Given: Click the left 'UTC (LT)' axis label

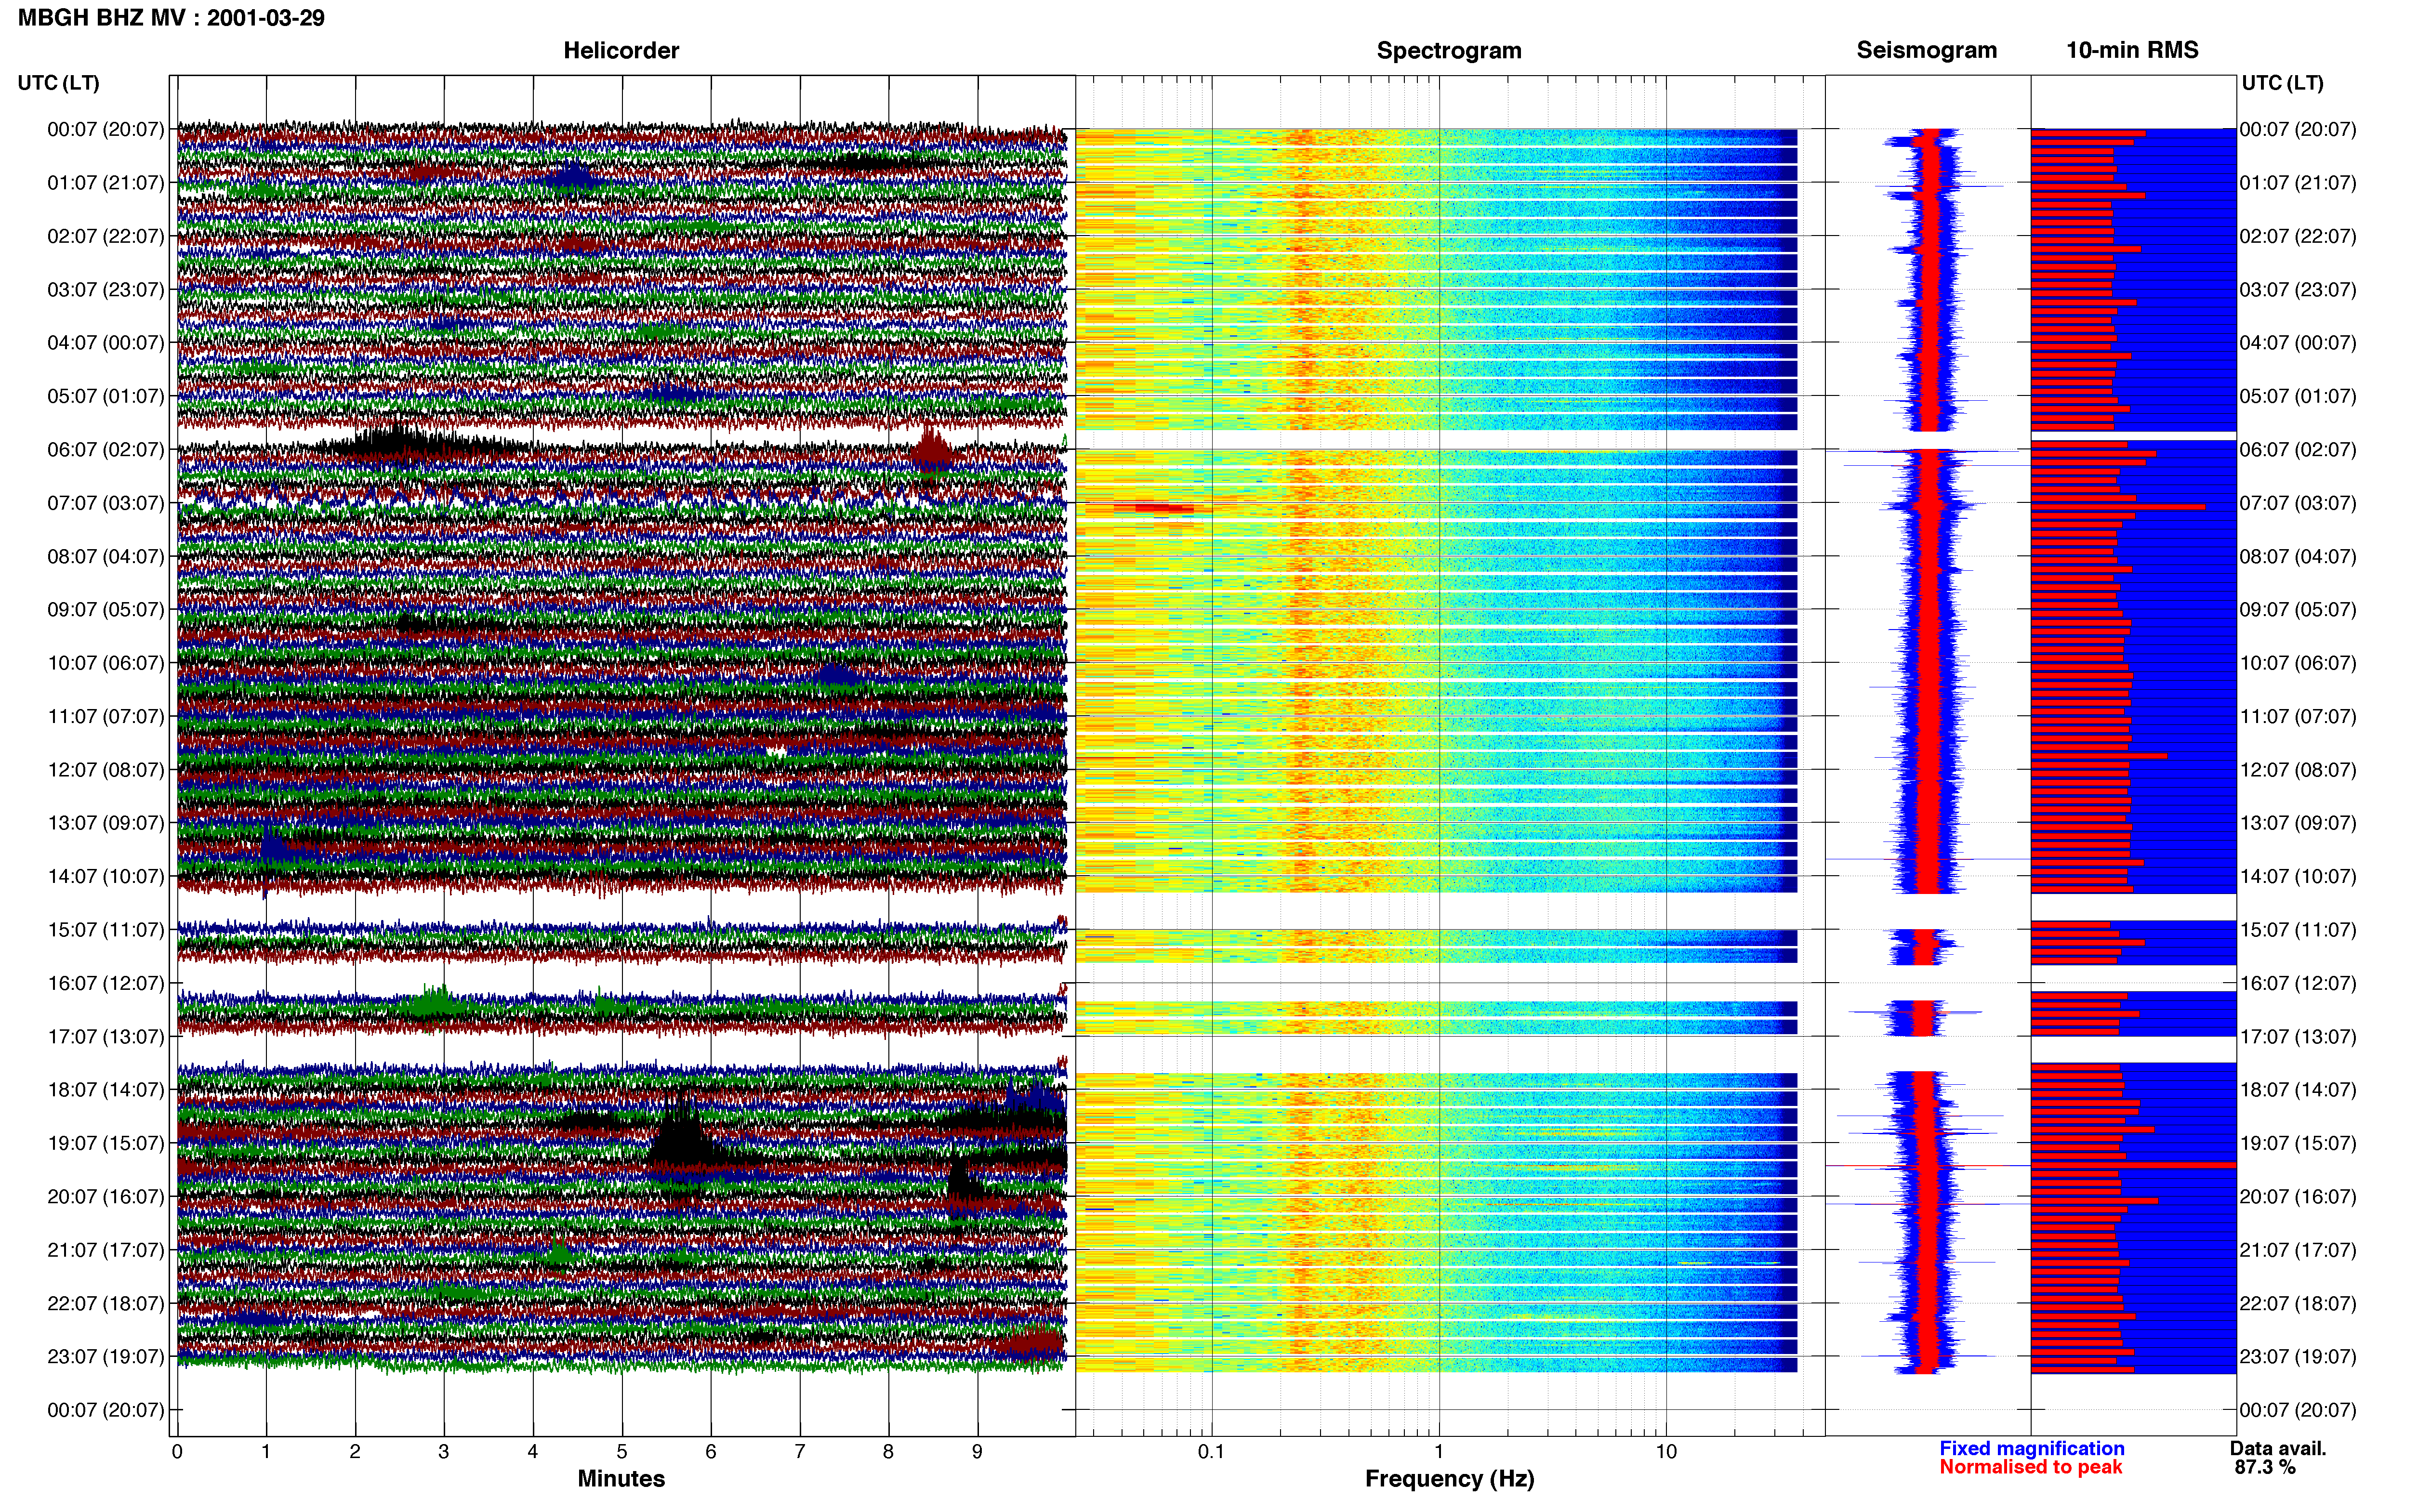Looking at the screenshot, I should (59, 83).
